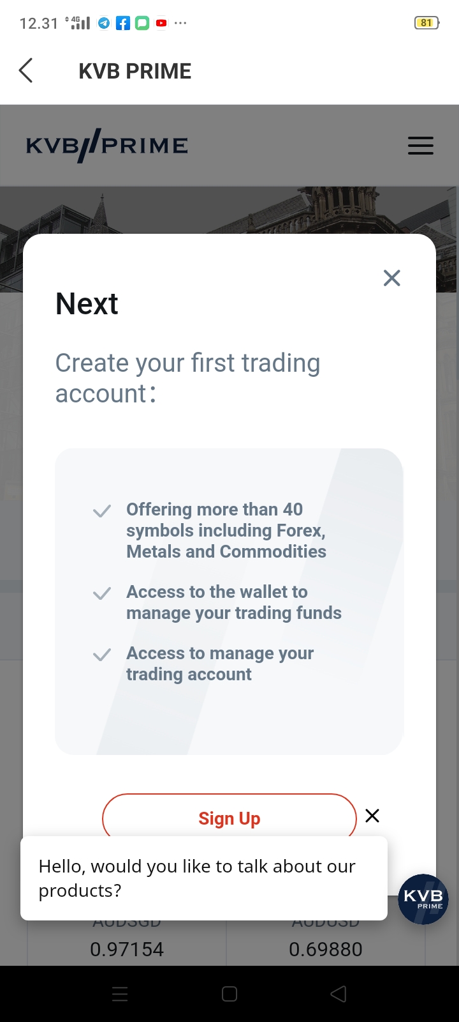Tap the 'Create your first trading account' text
The height and width of the screenshot is (1022, 459).
188,378
